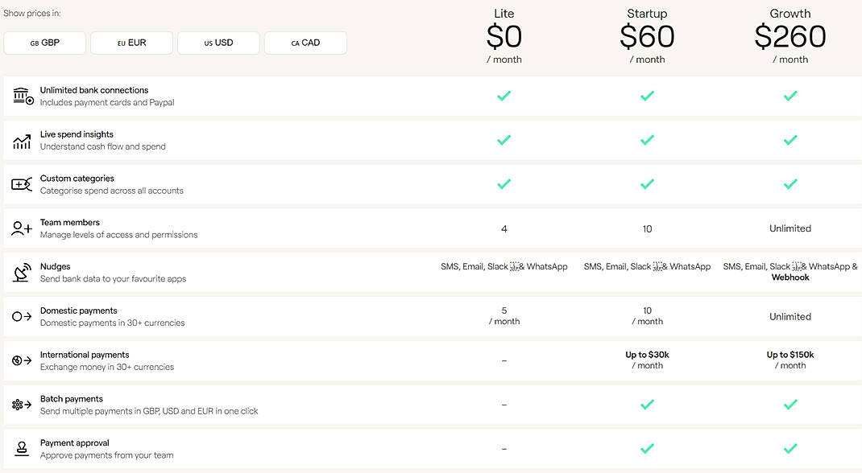This screenshot has width=862, height=473.
Task: Click Startup team members value 10
Action: point(647,228)
